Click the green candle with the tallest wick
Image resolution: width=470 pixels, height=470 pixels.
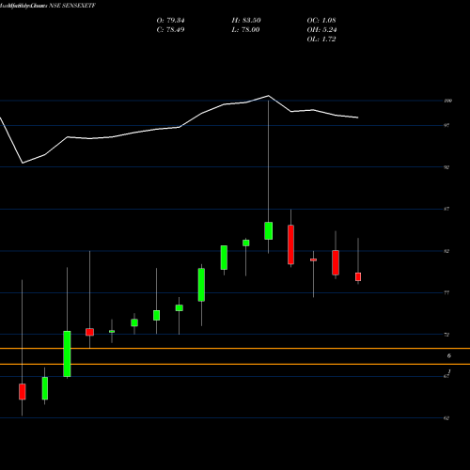point(269,230)
